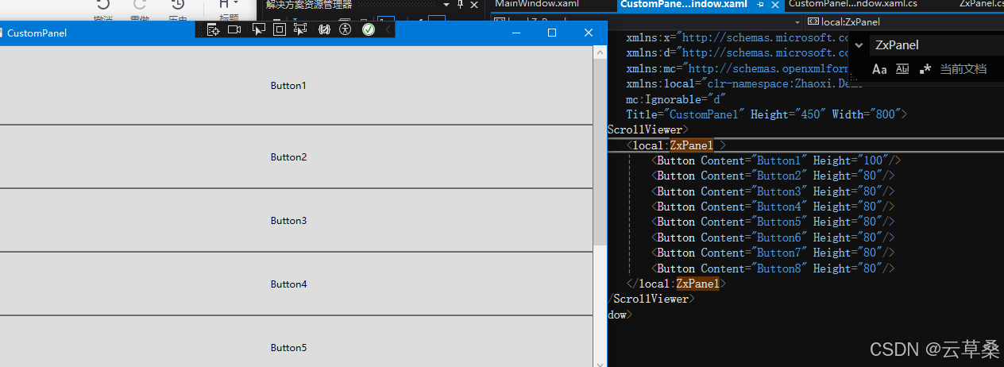Collapse the debug toolbar with the chevron
The image size is (1004, 367).
tap(388, 29)
